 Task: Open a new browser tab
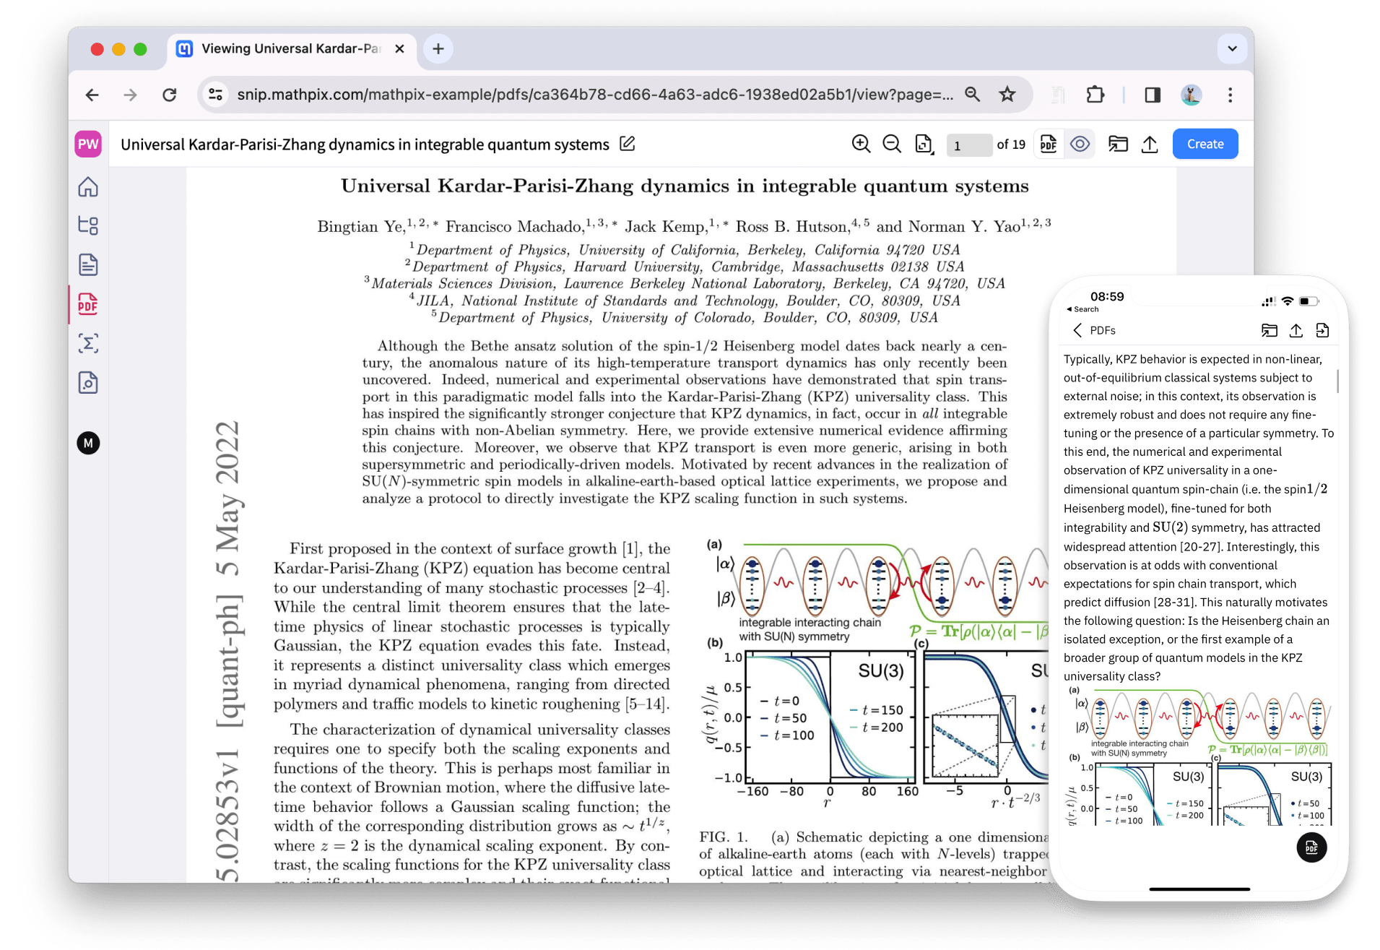tap(438, 49)
